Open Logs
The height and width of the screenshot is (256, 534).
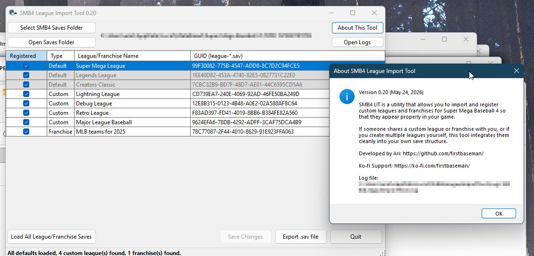pos(357,42)
